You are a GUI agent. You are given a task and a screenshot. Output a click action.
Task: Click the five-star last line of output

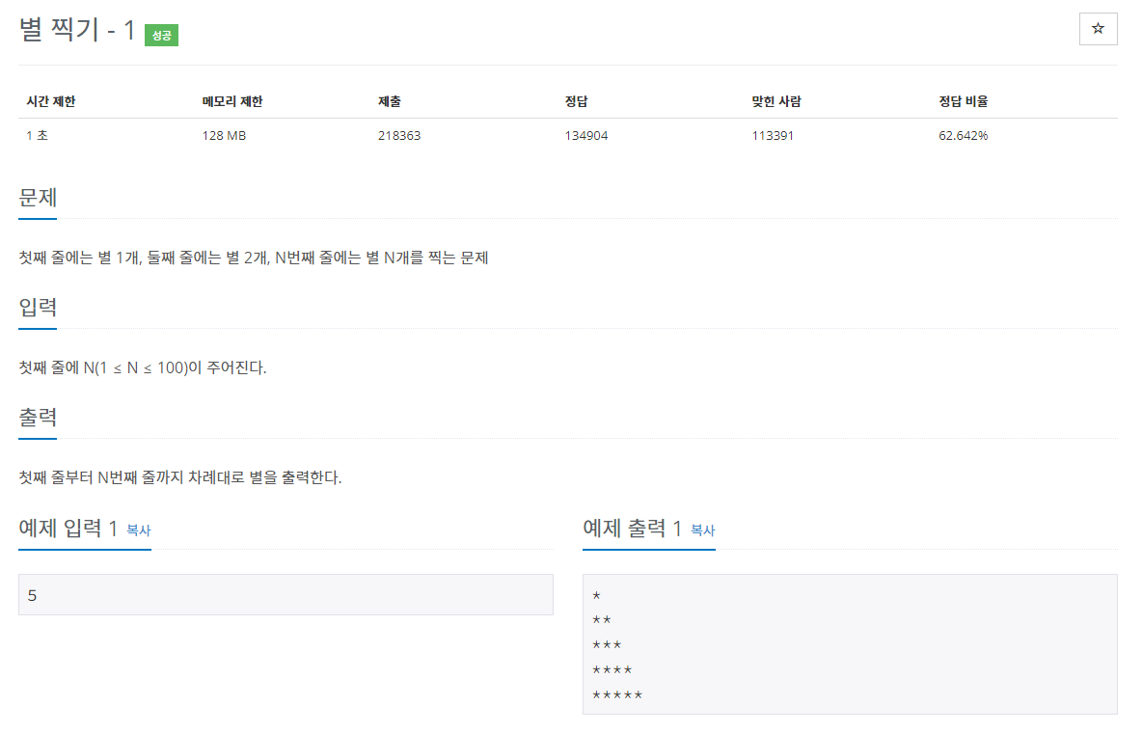617,695
